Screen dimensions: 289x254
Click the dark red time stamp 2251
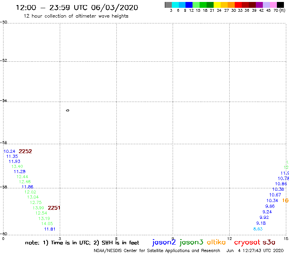[x=54, y=208]
